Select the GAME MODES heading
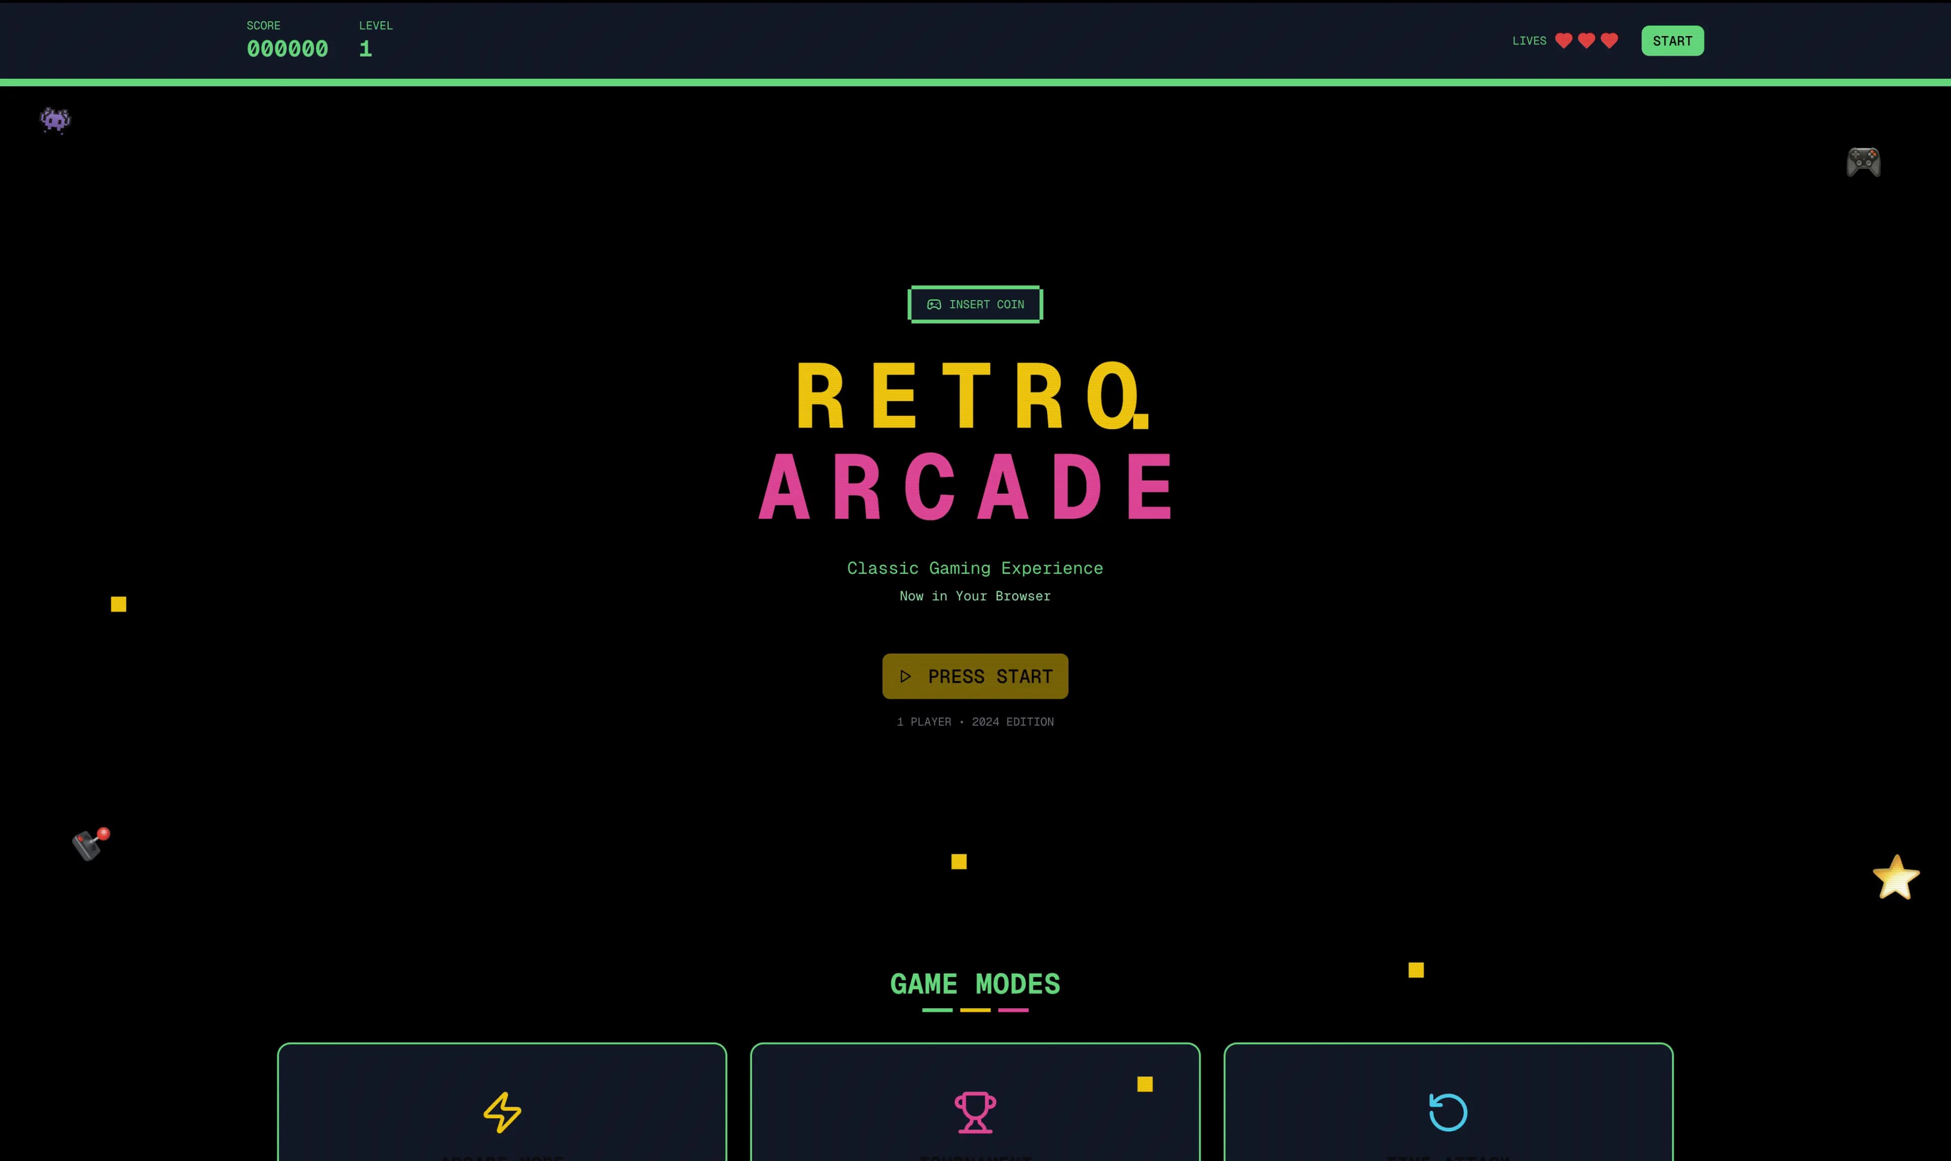This screenshot has width=1951, height=1161. [974, 984]
